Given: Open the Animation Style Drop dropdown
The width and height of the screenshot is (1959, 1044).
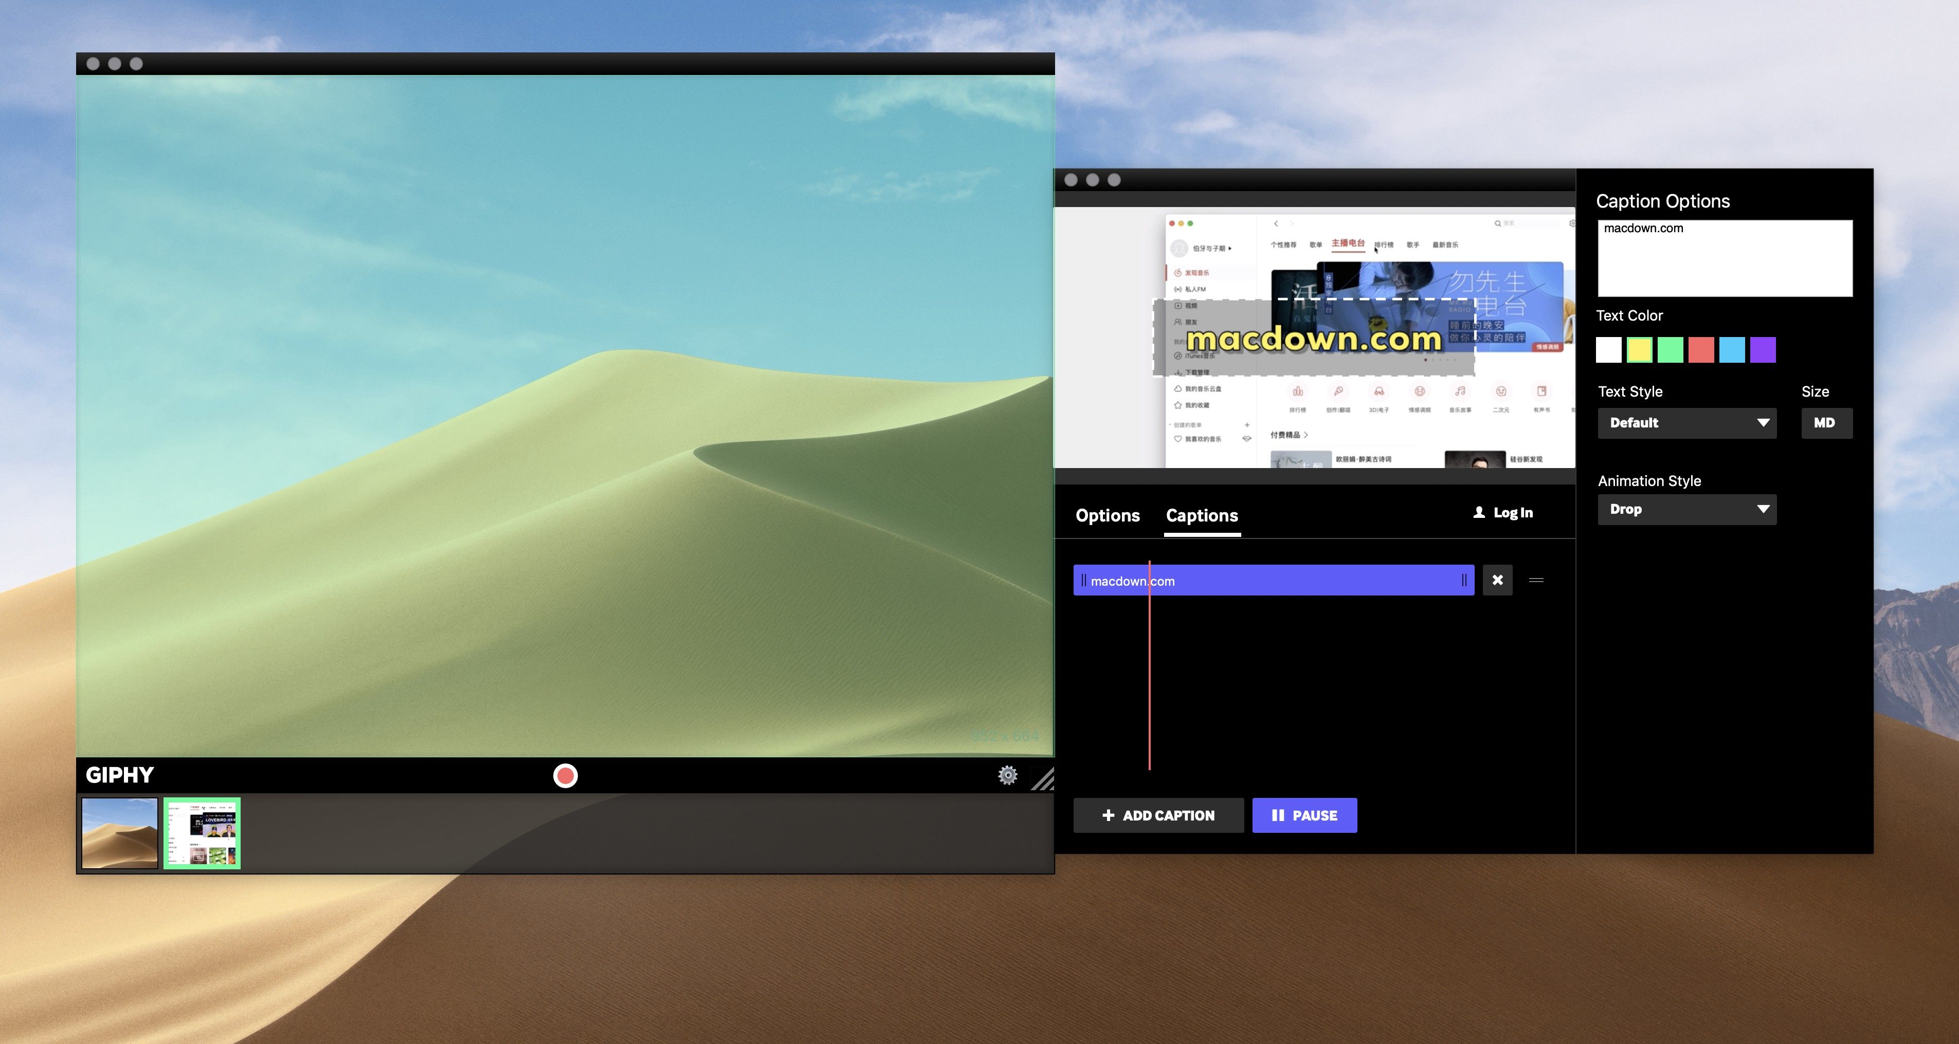Looking at the screenshot, I should tap(1687, 510).
